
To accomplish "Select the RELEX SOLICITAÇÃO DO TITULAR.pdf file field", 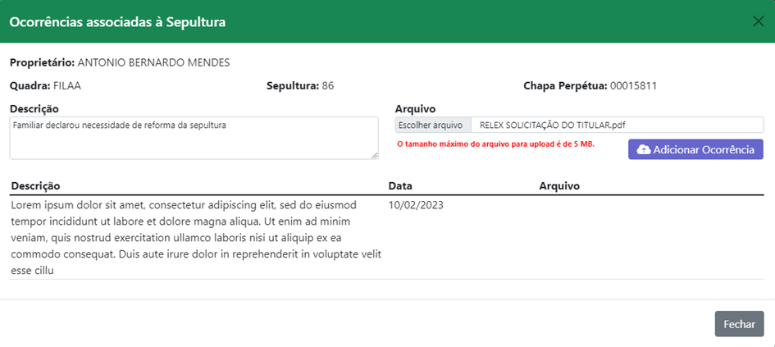I will (579, 125).
